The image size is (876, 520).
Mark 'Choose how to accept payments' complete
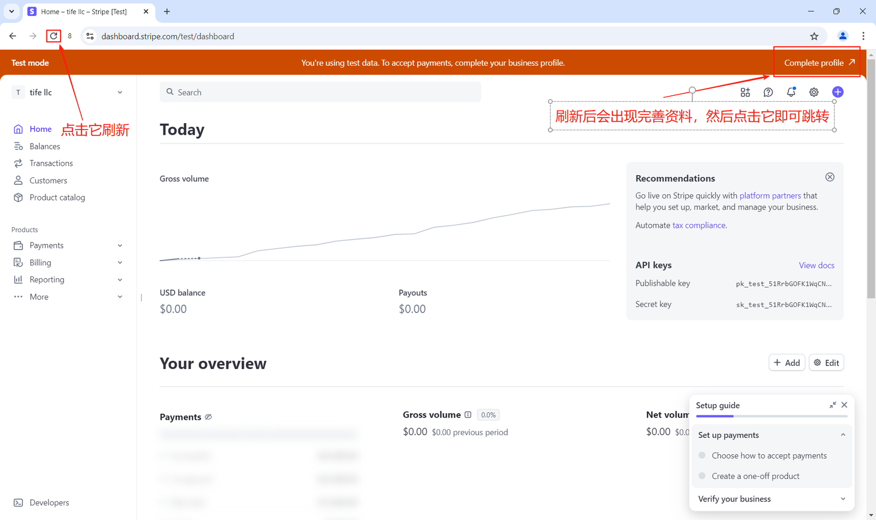[702, 455]
